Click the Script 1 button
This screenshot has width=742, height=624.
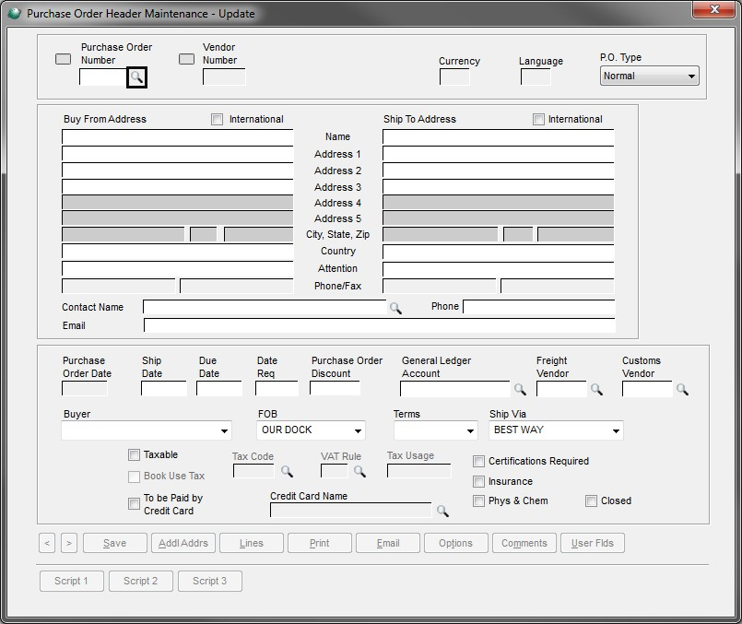71,581
